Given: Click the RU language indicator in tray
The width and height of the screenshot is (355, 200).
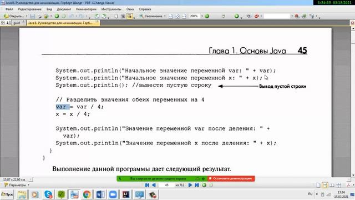Looking at the screenshot, I should (310, 194).
